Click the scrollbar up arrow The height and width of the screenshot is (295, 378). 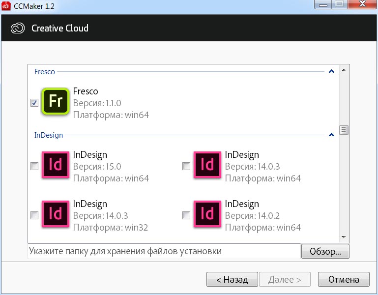click(344, 70)
